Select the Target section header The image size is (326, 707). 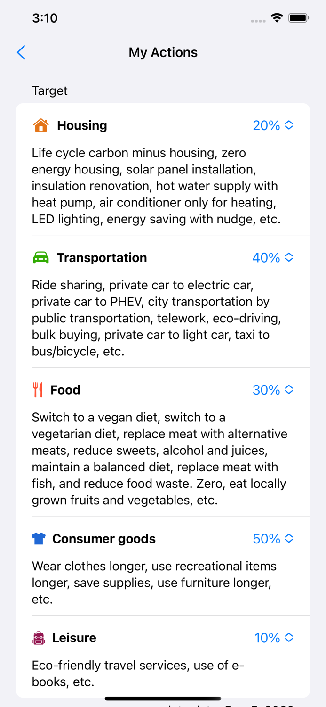(50, 91)
